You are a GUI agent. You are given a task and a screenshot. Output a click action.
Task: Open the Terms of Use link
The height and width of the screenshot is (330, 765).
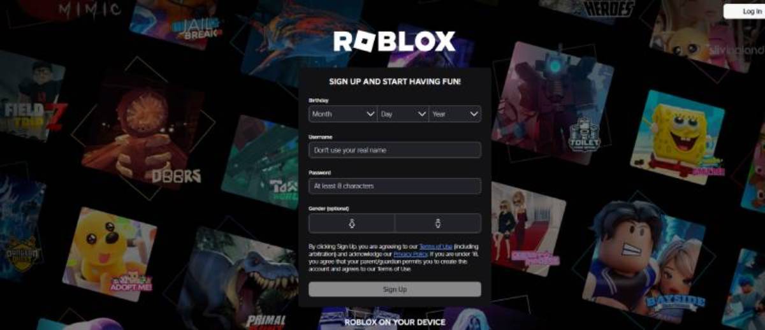pyautogui.click(x=435, y=247)
